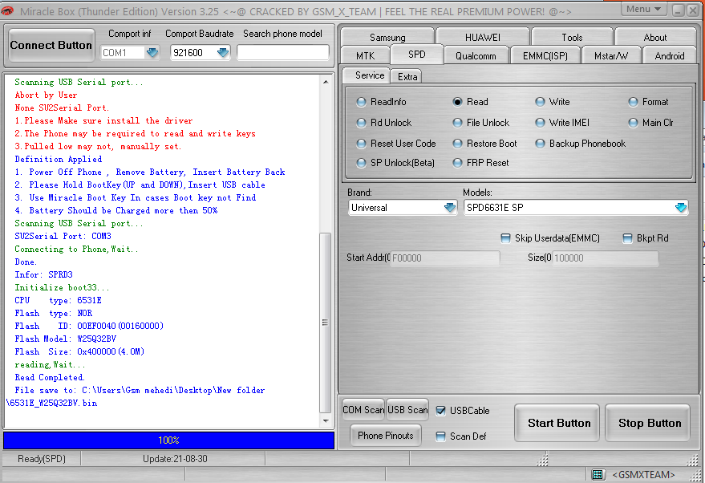Switch to the Qualcomm tab
This screenshot has height=483, width=705.
(476, 55)
